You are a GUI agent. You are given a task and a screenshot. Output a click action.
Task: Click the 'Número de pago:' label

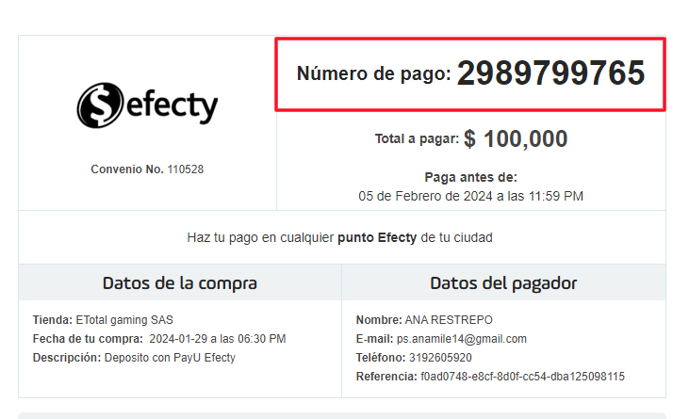[x=374, y=73]
